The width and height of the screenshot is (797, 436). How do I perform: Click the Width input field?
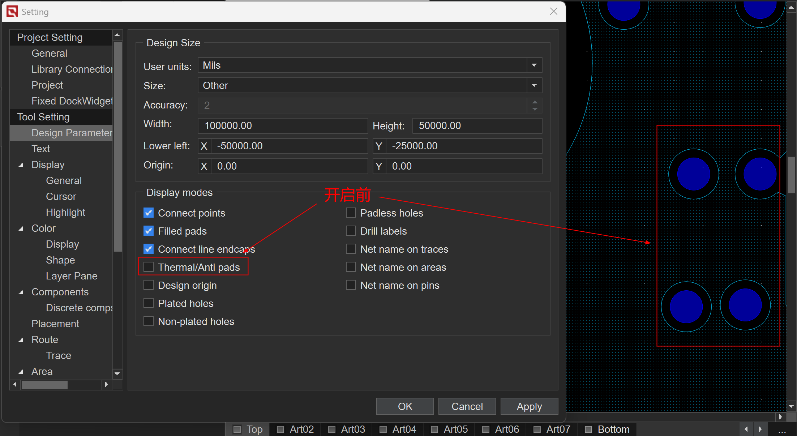click(283, 126)
